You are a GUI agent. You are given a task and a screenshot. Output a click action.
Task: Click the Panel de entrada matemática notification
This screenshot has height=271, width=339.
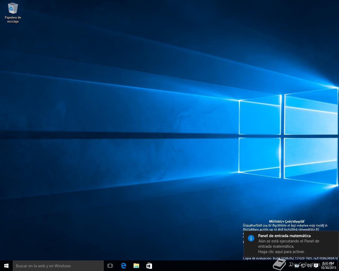pyautogui.click(x=291, y=244)
